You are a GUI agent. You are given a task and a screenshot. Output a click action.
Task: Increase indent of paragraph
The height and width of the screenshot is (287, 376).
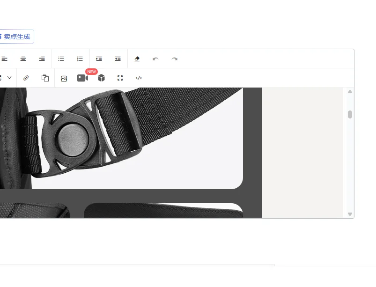pyautogui.click(x=99, y=59)
